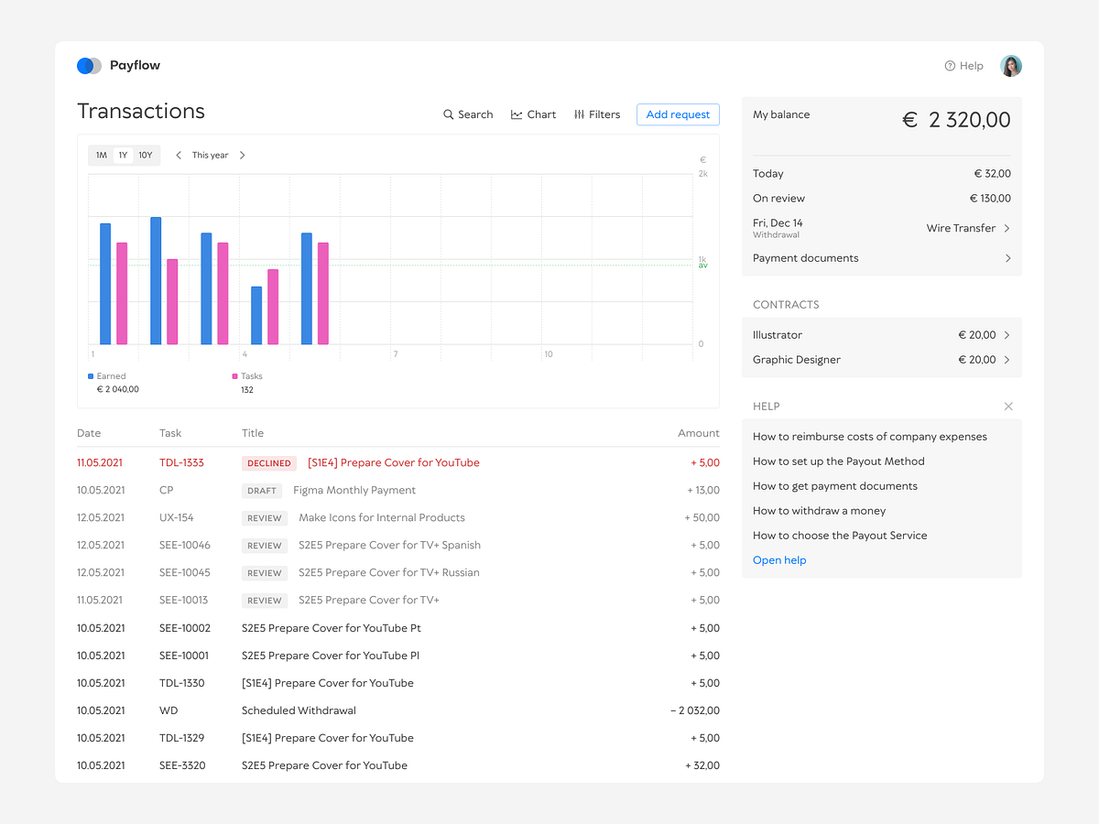Open the Search function
The height and width of the screenshot is (824, 1099).
(467, 114)
